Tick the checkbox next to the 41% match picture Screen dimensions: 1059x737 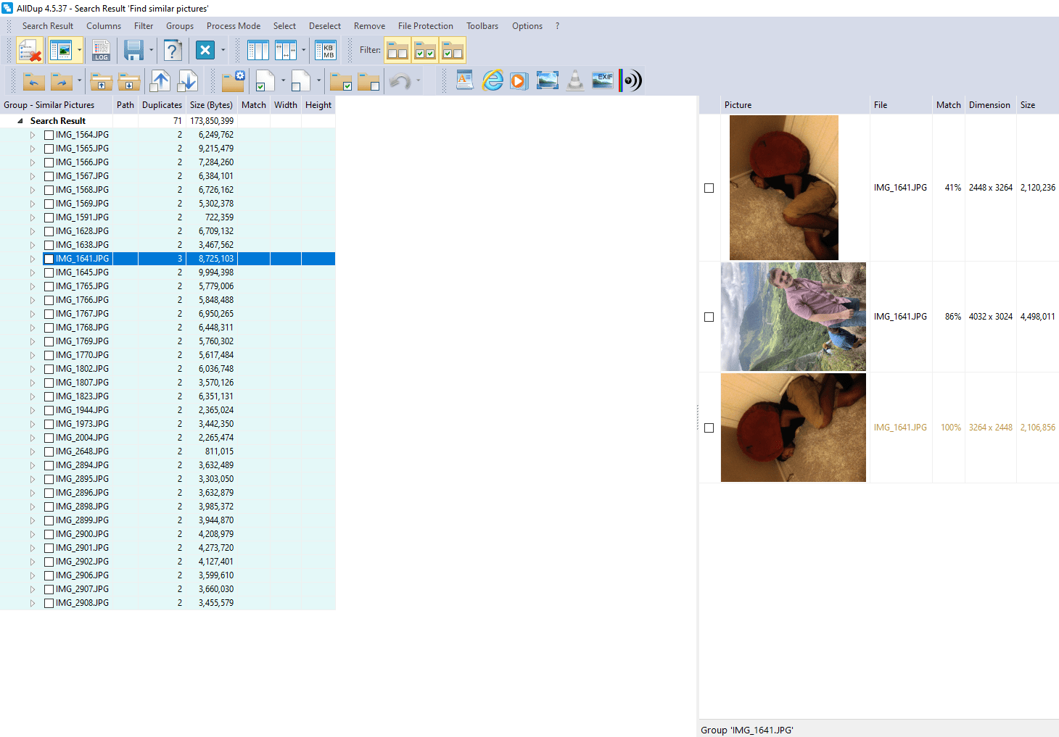pyautogui.click(x=709, y=188)
